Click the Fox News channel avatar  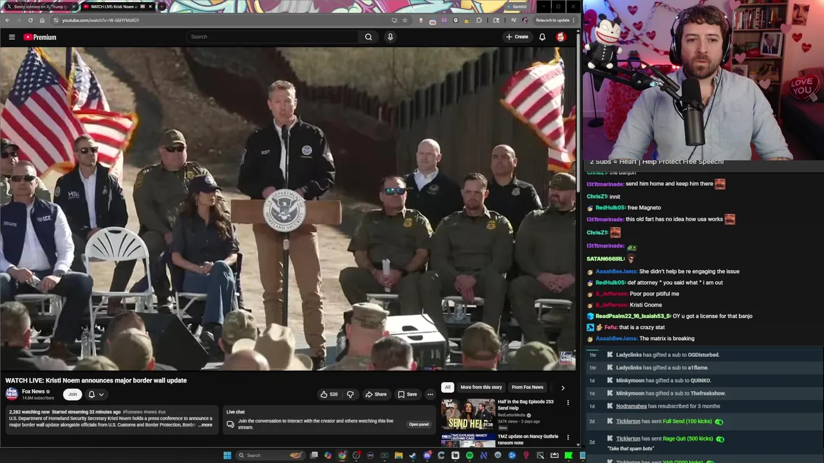tap(12, 394)
